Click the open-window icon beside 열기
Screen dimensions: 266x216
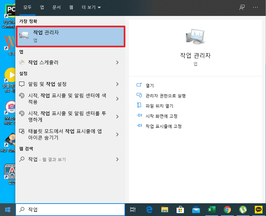pos(139,85)
